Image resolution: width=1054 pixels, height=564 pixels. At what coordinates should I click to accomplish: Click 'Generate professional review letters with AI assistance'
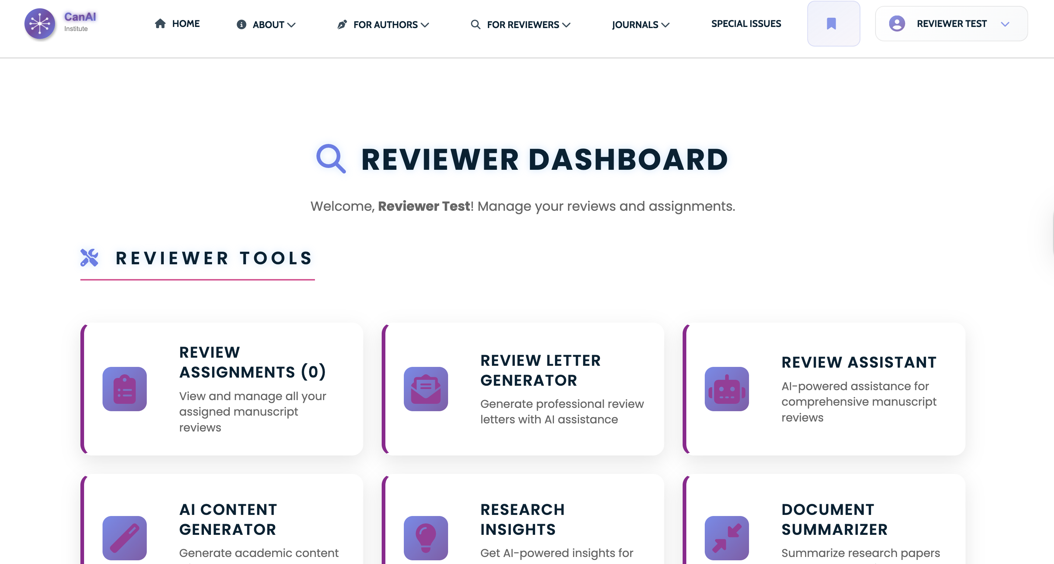click(562, 412)
